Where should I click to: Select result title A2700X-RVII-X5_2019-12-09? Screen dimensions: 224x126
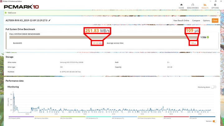26,20
